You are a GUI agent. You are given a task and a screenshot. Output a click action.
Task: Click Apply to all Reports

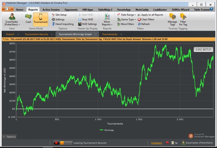pyautogui.click(x=150, y=15)
